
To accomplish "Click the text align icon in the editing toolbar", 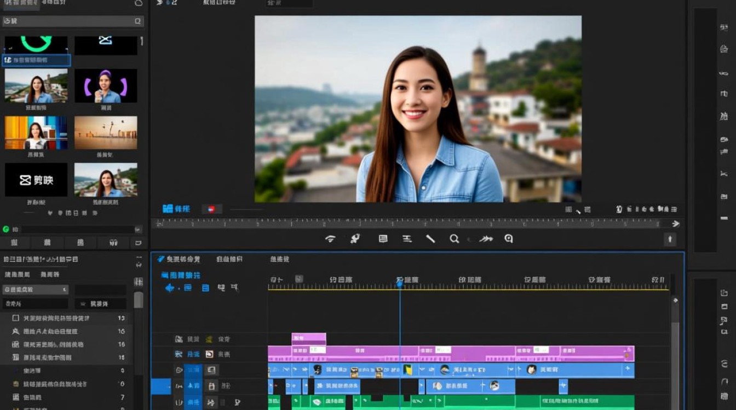I will [407, 238].
